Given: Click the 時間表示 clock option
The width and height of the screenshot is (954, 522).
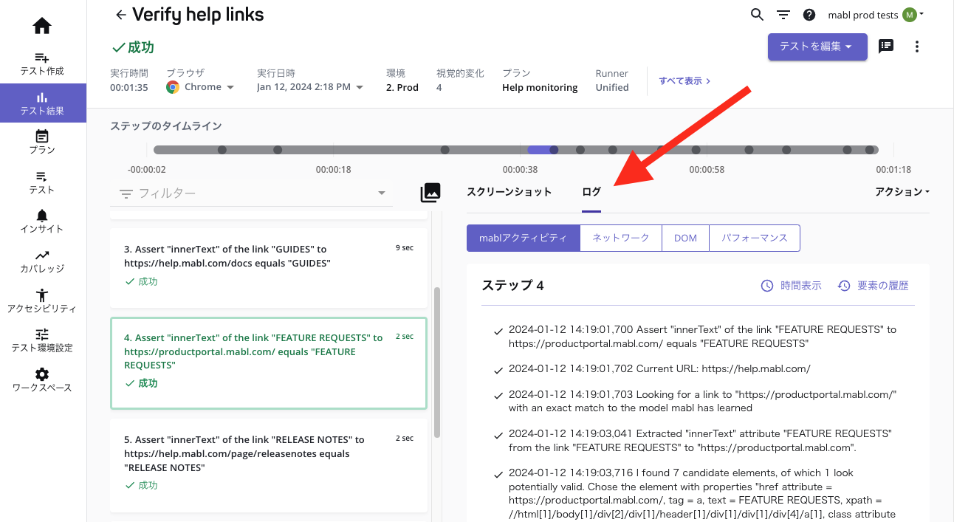Looking at the screenshot, I should (x=792, y=285).
